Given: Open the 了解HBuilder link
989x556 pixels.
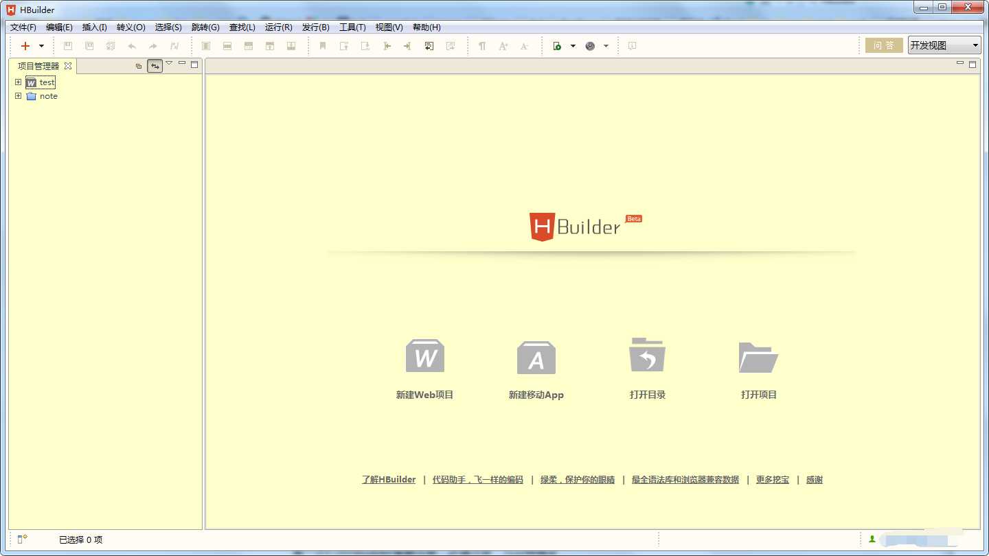Looking at the screenshot, I should pos(389,480).
